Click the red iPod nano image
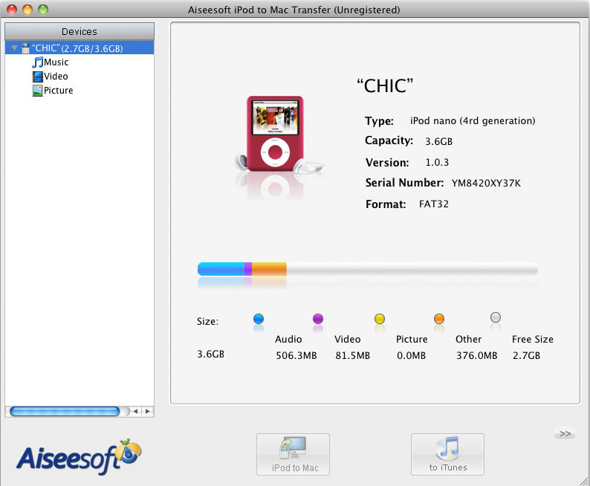 [274, 137]
